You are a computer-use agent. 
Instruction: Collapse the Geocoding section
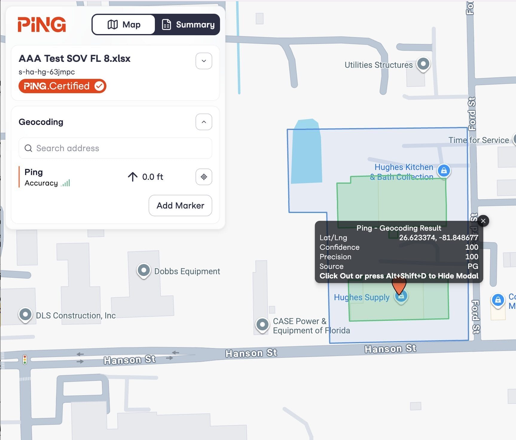[204, 122]
